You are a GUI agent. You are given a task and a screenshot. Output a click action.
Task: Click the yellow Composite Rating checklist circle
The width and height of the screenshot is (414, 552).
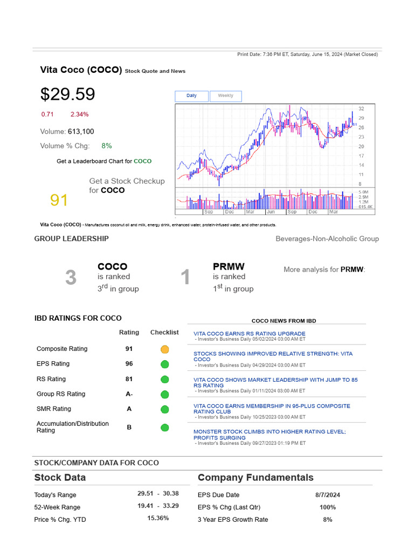point(164,349)
